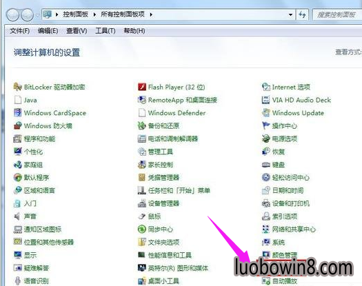Click the 个性化 link

[x=34, y=152]
